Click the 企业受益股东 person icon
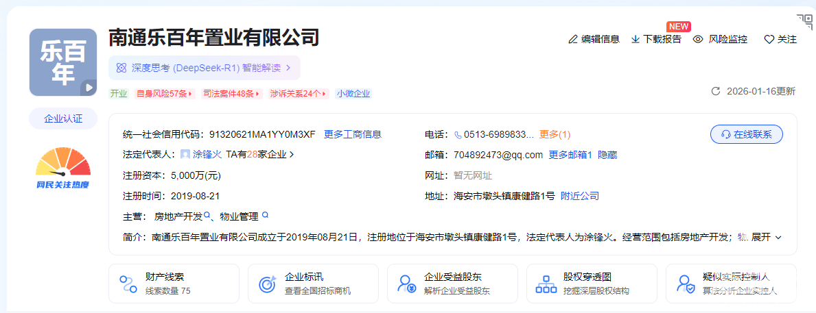 coord(406,284)
